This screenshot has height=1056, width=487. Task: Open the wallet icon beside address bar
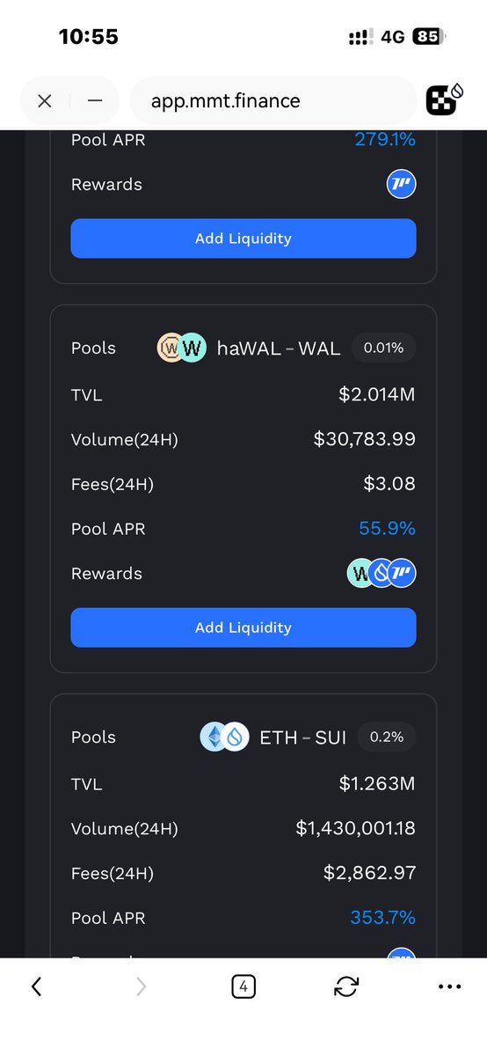point(446,100)
